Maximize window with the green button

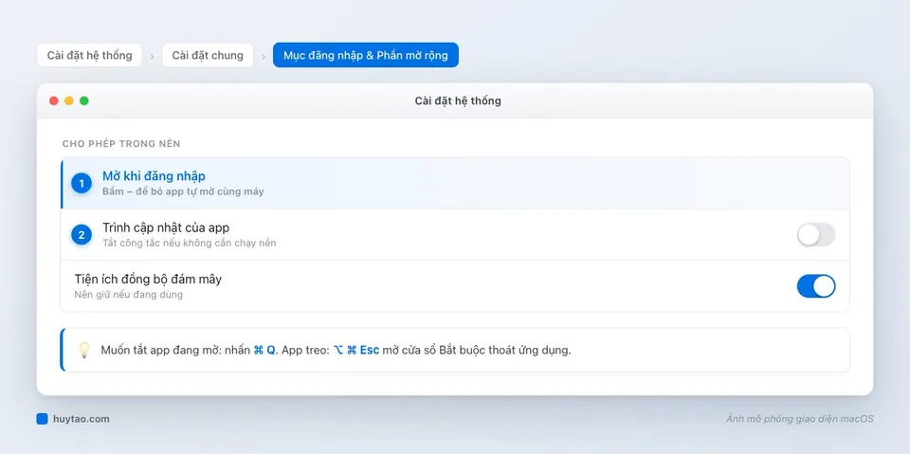pos(84,101)
